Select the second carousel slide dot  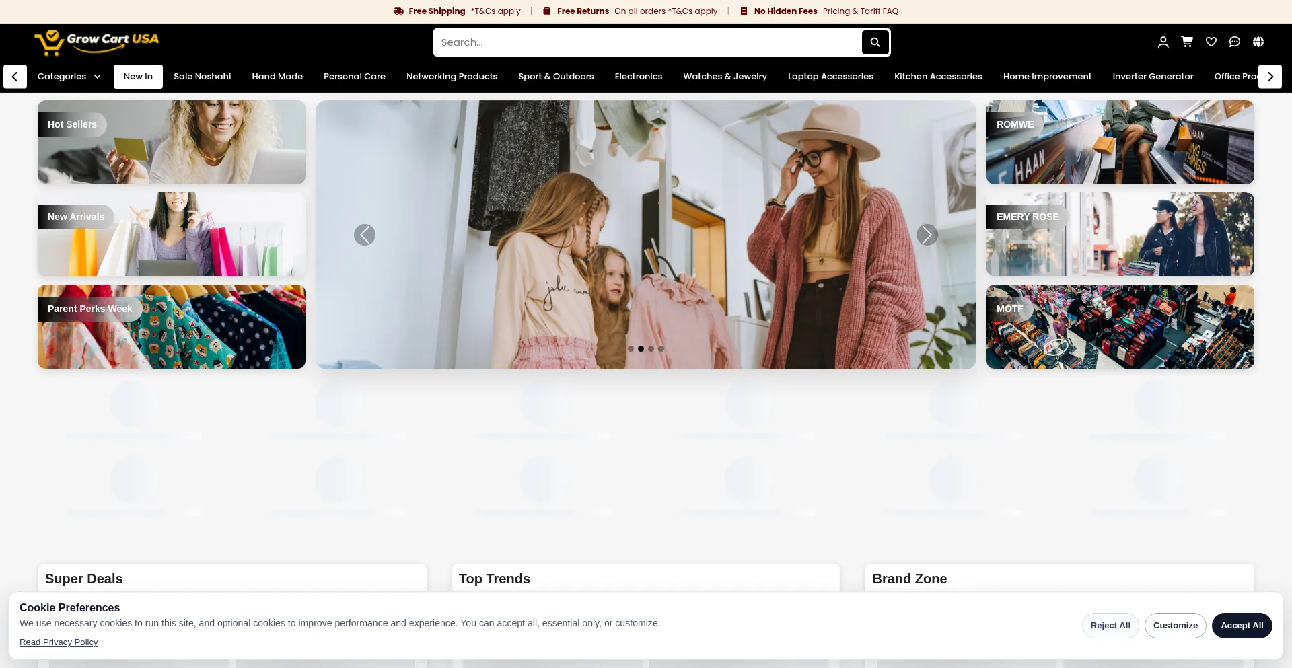coord(641,349)
